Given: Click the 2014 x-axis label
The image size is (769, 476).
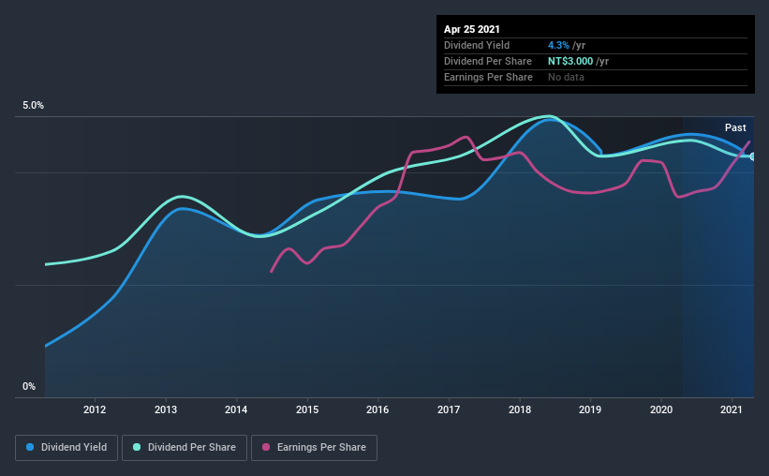Looking at the screenshot, I should (236, 409).
